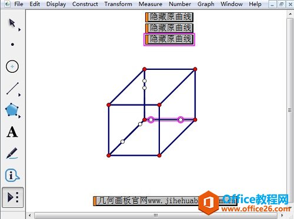Viewport: 294px width, 219px height.
Task: Expand the Arrow tool flyout triangle
Action: click(x=19, y=30)
